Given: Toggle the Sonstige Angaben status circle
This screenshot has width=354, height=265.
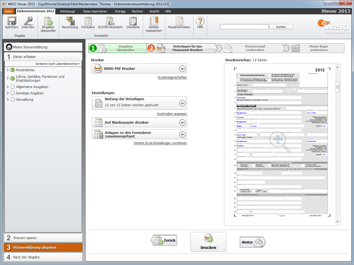Looking at the screenshot, I should (x=13, y=93).
